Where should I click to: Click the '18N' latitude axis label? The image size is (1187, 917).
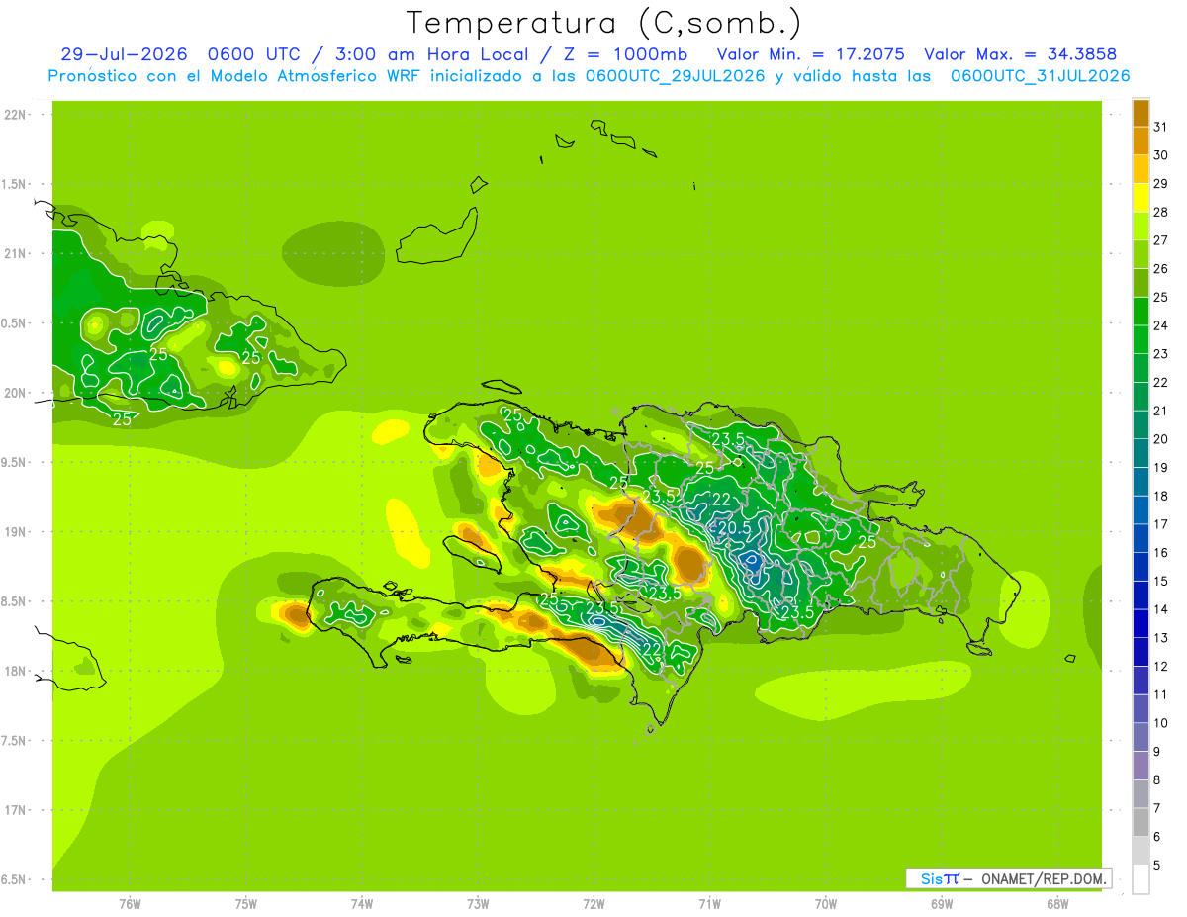point(15,671)
